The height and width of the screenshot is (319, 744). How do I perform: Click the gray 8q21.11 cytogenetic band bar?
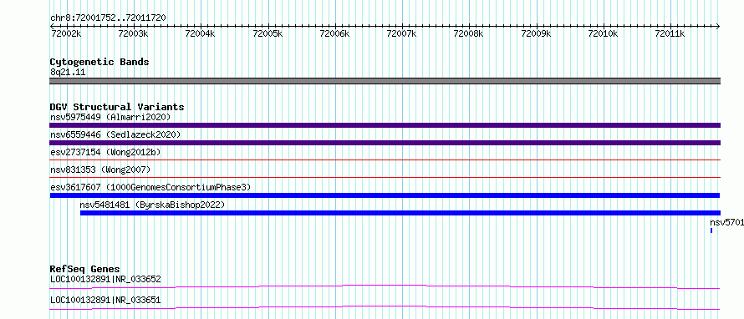[385, 81]
